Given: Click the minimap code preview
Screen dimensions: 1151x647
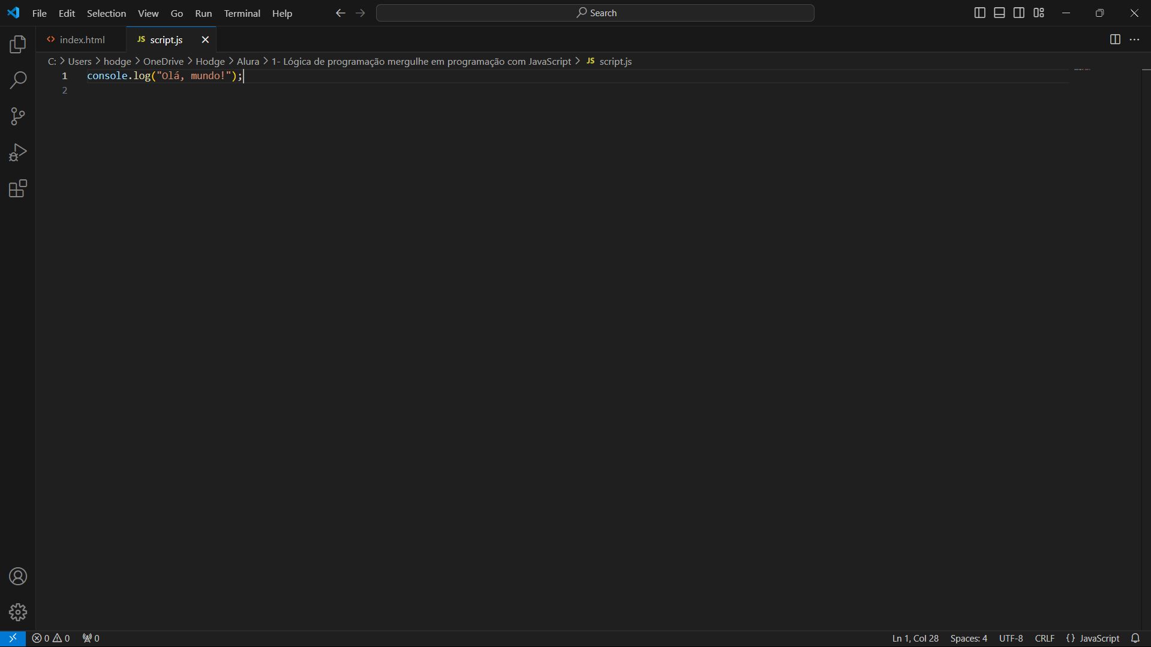Looking at the screenshot, I should [1082, 70].
